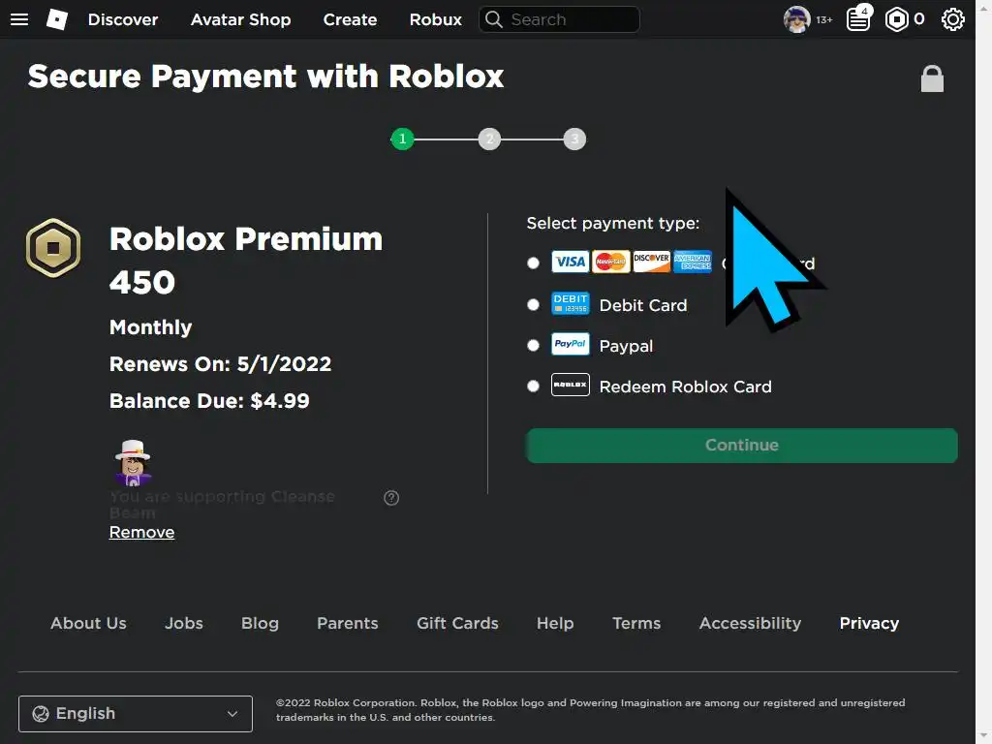992x744 pixels.
Task: Open the Blog footer link
Action: 260,623
